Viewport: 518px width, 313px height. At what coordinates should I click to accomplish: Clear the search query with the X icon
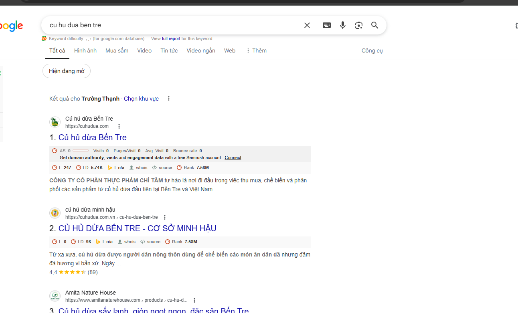coord(307,25)
